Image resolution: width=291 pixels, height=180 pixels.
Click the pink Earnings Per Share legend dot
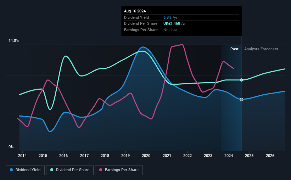[x=101, y=170]
